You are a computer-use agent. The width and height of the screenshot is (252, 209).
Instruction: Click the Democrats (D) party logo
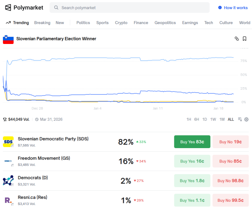(8, 181)
